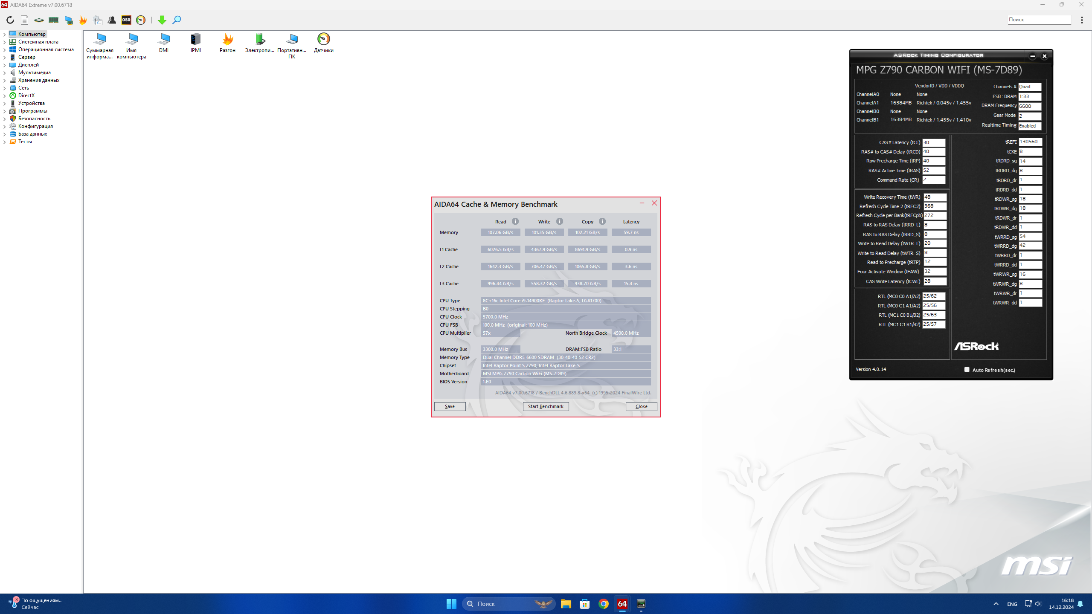Select Хранение данных in the tree
The height and width of the screenshot is (614, 1092).
pyautogui.click(x=38, y=80)
